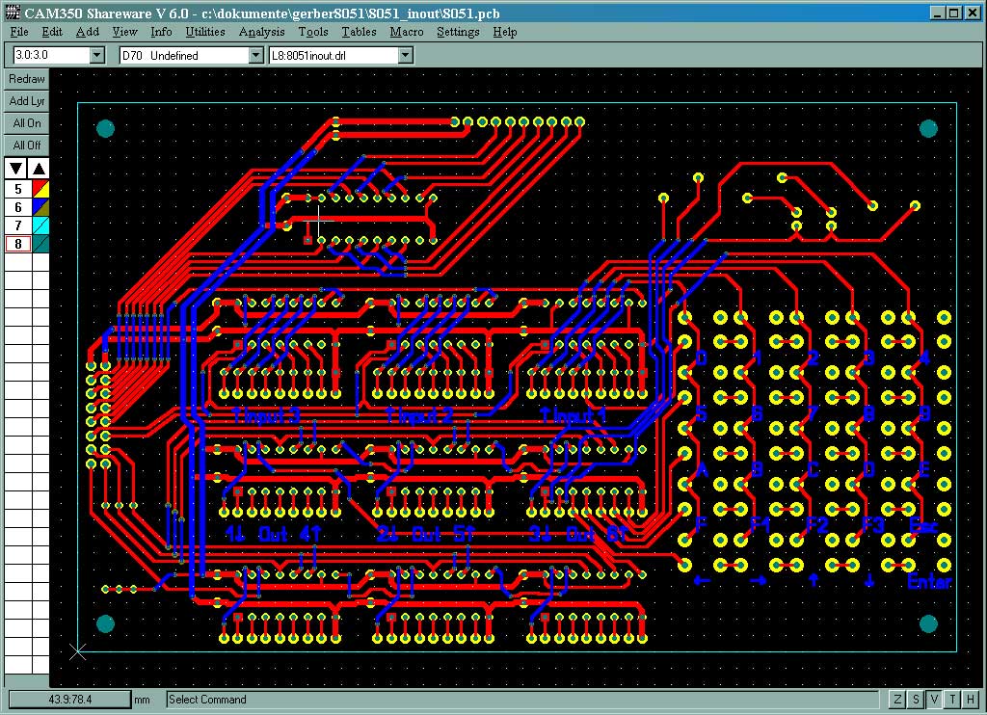Open the Settings menu
This screenshot has width=987, height=715.
pyautogui.click(x=458, y=32)
